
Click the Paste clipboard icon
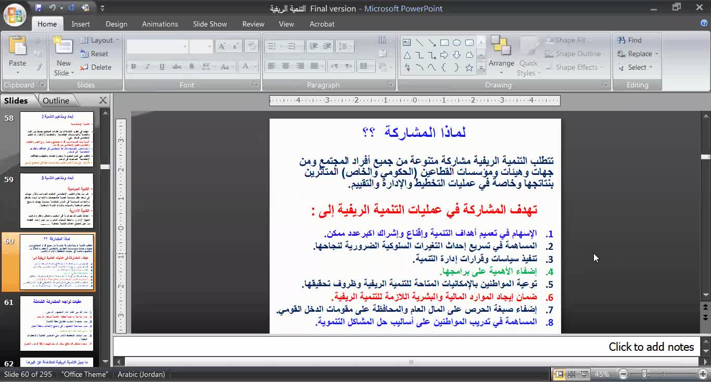click(x=17, y=46)
